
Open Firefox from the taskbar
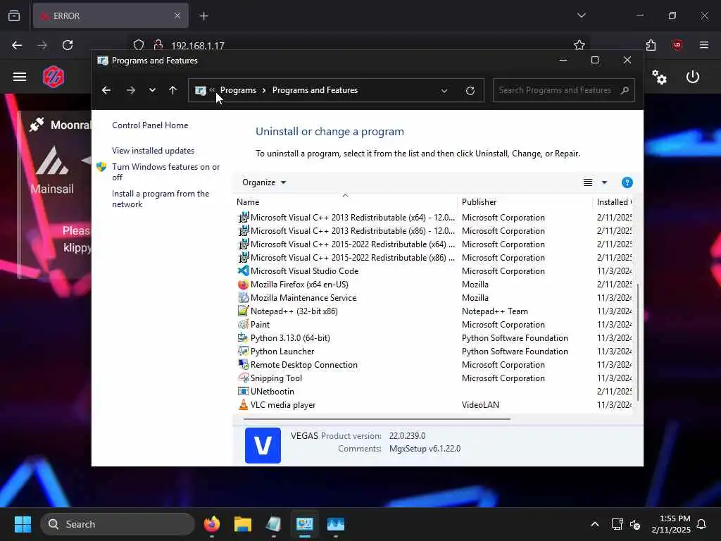211,524
